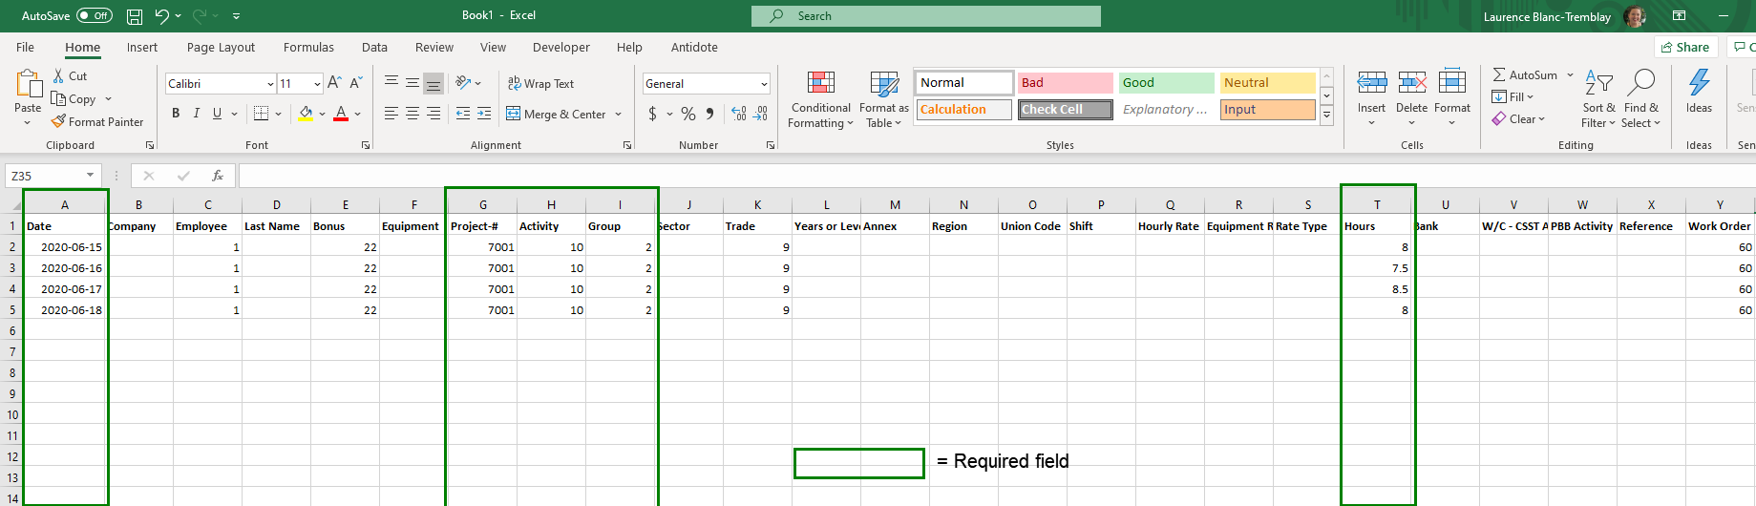Open the borders dropdown arrow
This screenshot has width=1756, height=506.
coord(278,114)
